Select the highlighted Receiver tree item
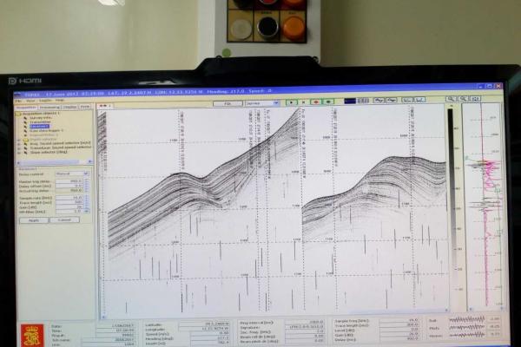 tap(39, 126)
